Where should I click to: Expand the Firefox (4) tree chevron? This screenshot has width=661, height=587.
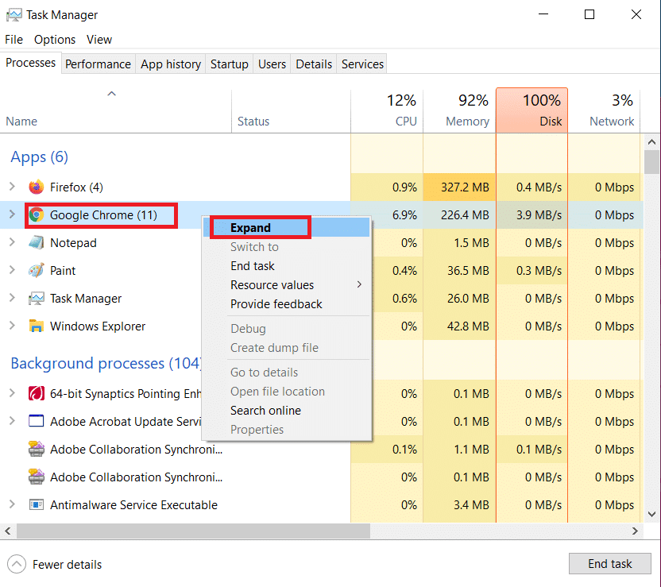(x=11, y=187)
